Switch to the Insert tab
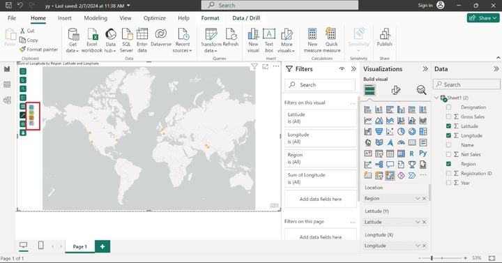The width and height of the screenshot is (502, 263). pos(65,18)
